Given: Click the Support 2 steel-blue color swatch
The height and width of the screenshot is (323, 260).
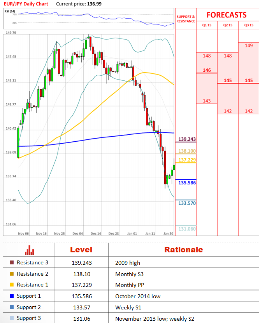Looking at the screenshot, I should (12, 307).
